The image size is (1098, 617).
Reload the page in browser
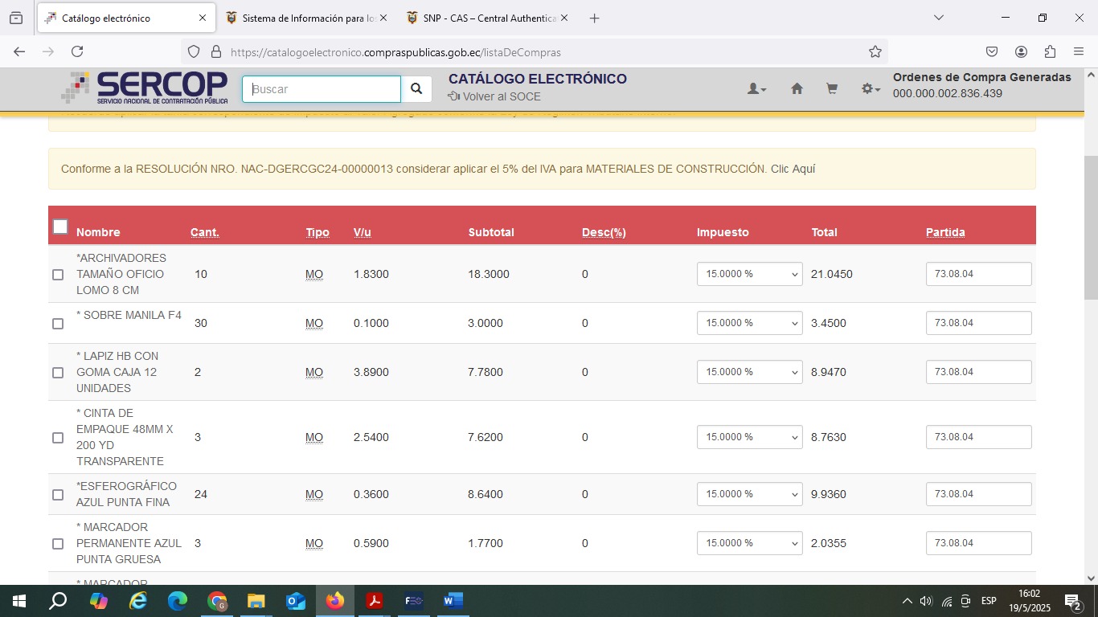[x=77, y=51]
